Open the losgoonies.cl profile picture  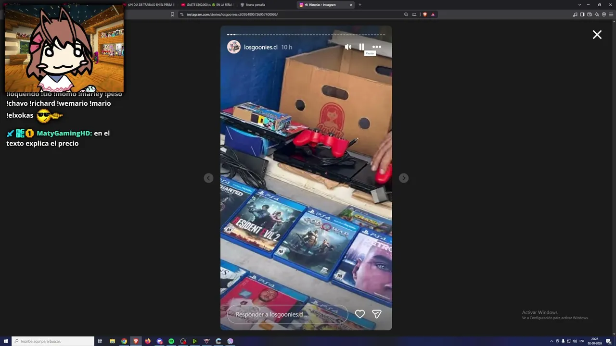pyautogui.click(x=234, y=47)
